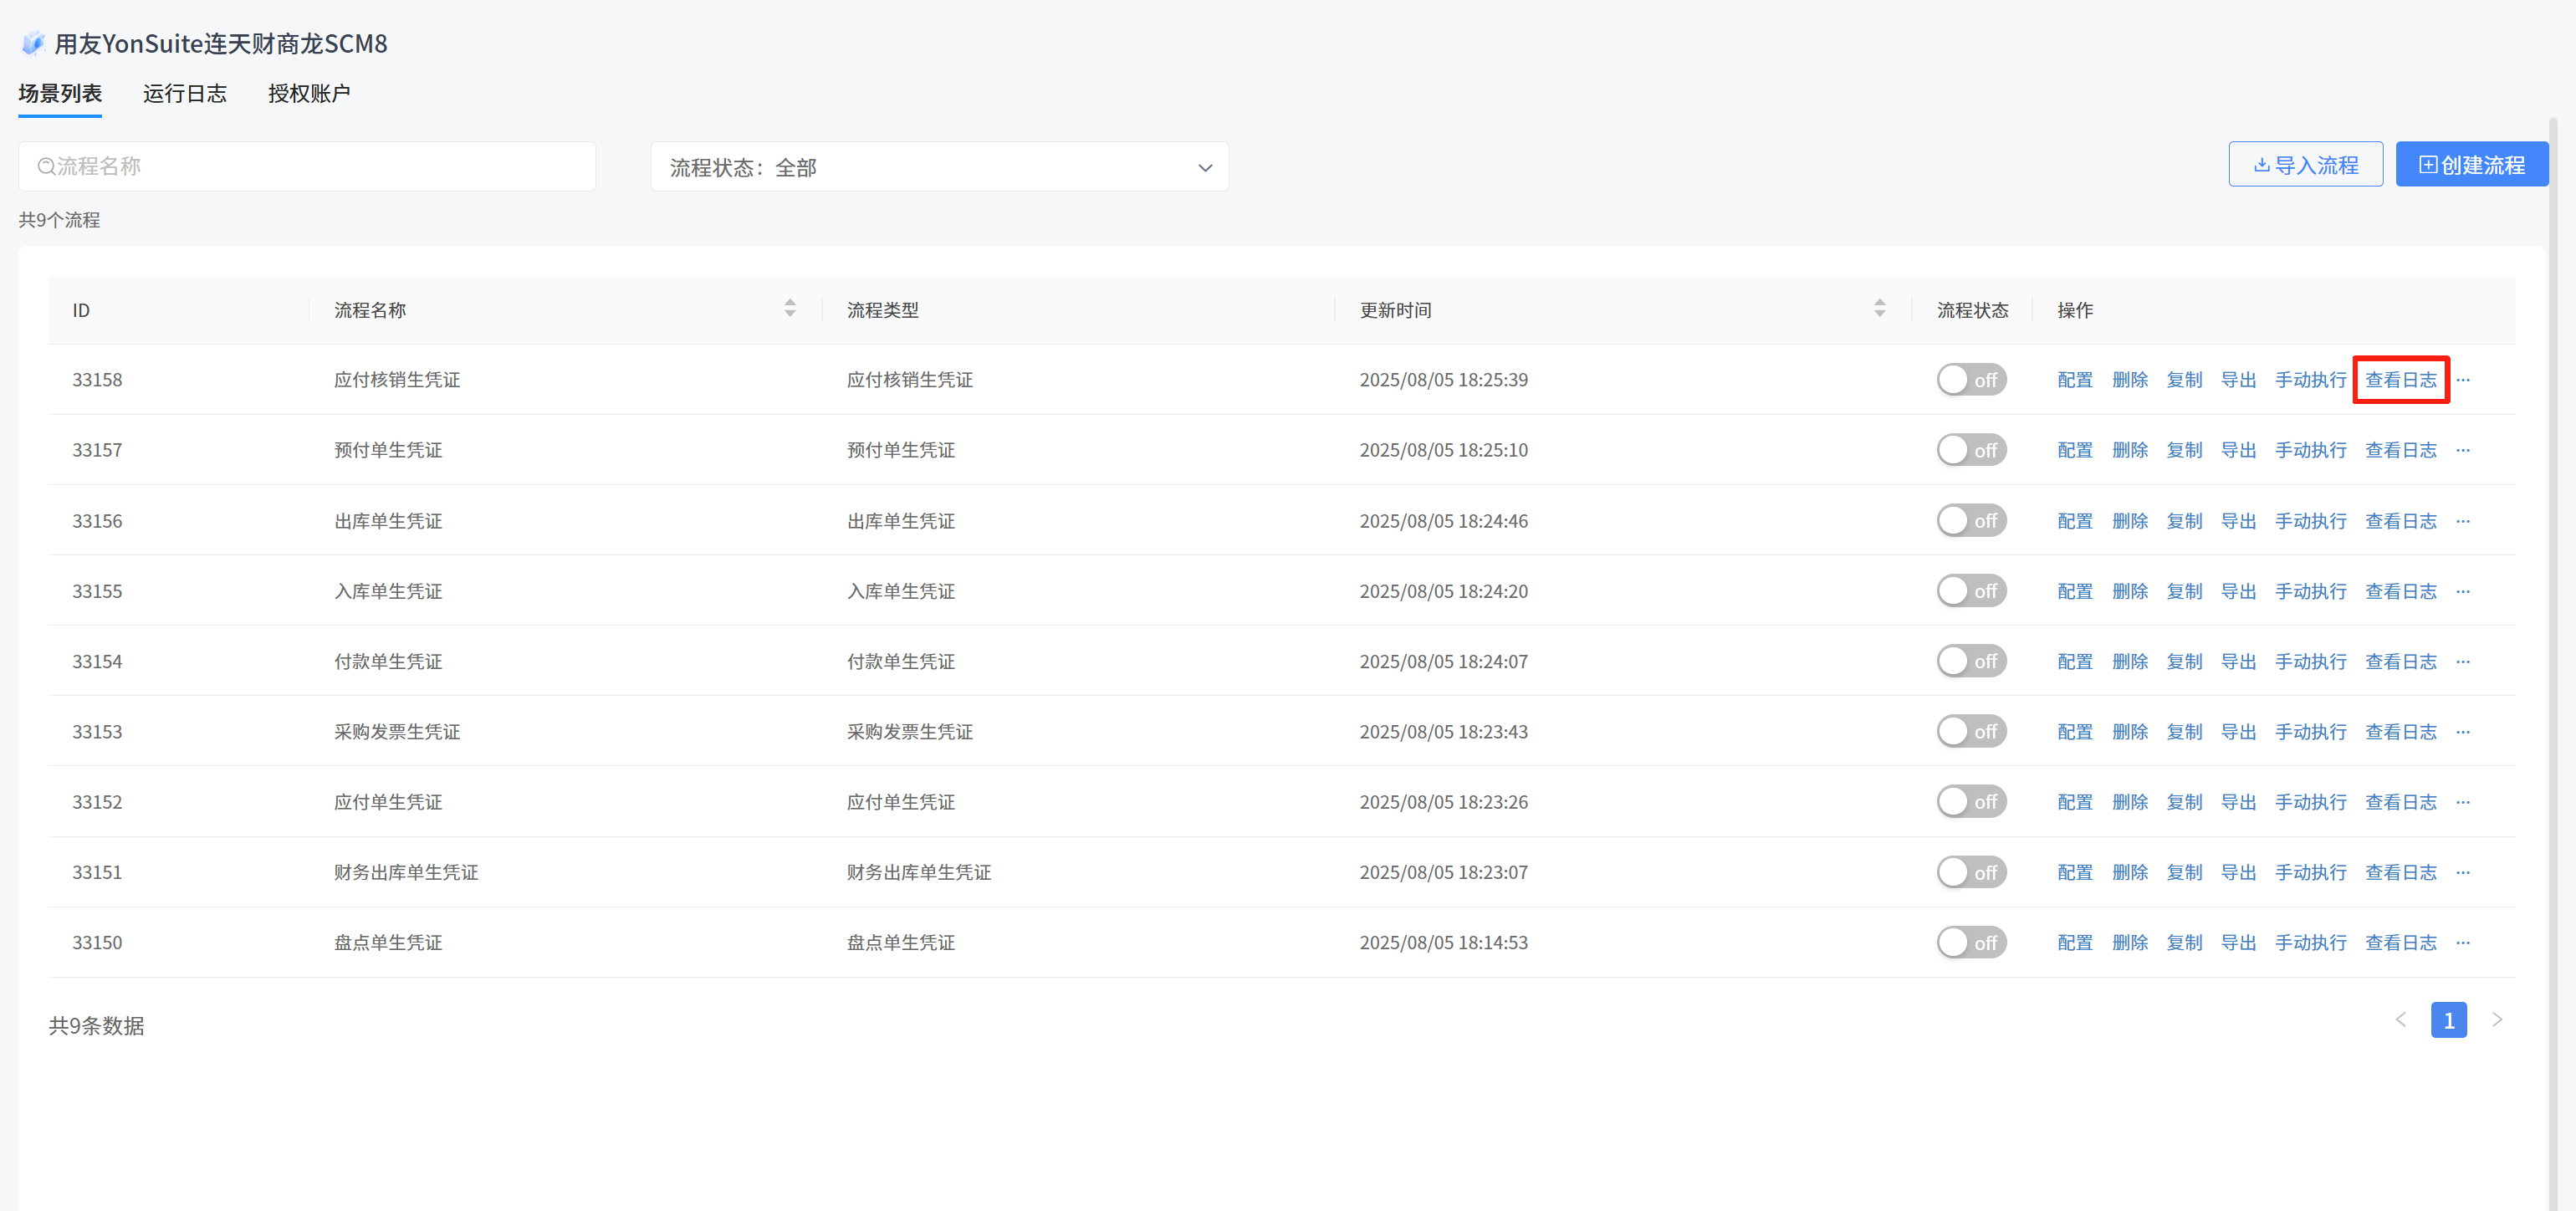Open more actions for row 33155
2576x1211 pixels.
[2463, 591]
